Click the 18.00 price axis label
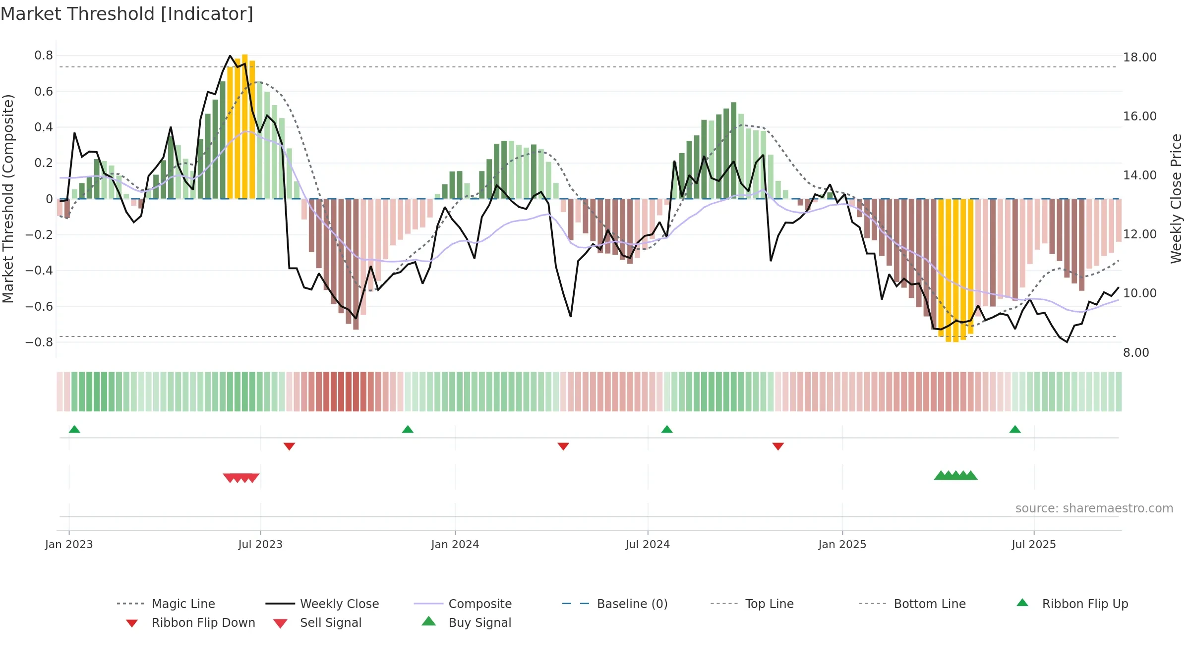 1140,57
